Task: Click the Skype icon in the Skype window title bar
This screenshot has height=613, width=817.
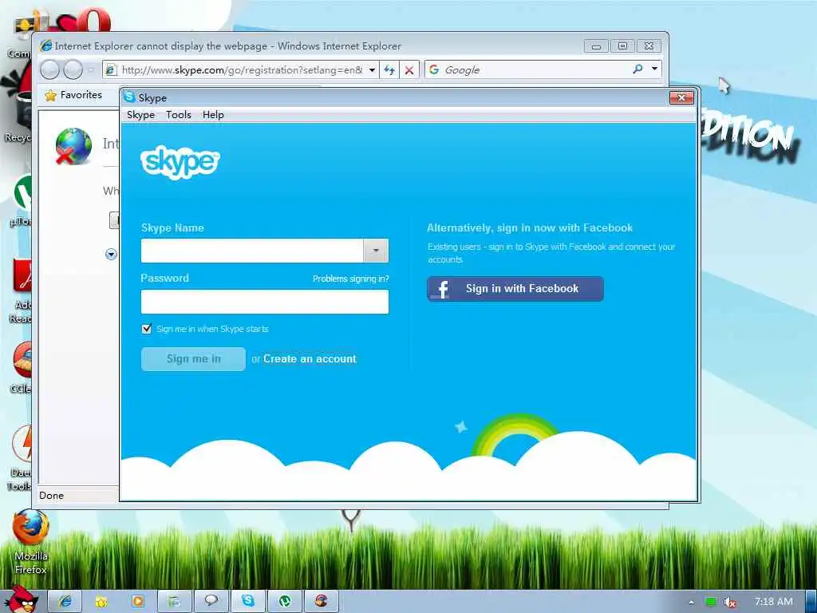Action: [x=130, y=97]
